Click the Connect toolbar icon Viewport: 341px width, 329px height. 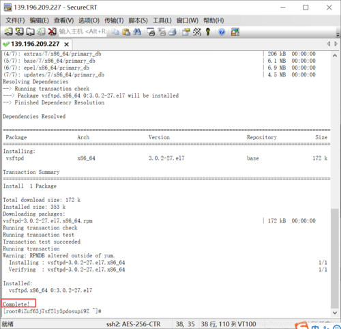coord(8,31)
